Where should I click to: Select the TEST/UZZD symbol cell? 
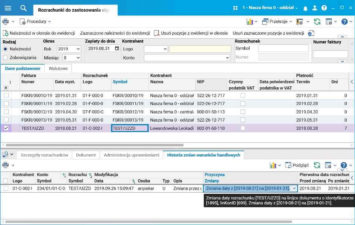130,128
